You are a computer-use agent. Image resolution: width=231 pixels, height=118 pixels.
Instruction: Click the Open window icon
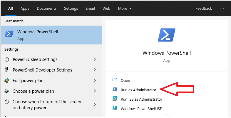tap(115, 80)
